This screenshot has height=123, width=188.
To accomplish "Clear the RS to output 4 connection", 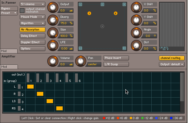I will click(x=59, y=108).
